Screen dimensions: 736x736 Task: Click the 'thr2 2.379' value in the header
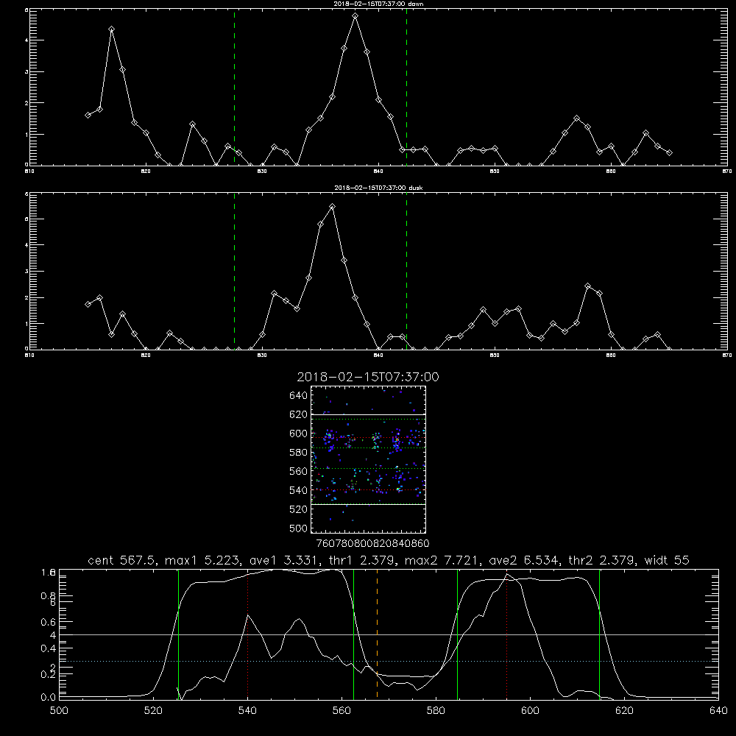coord(604,560)
